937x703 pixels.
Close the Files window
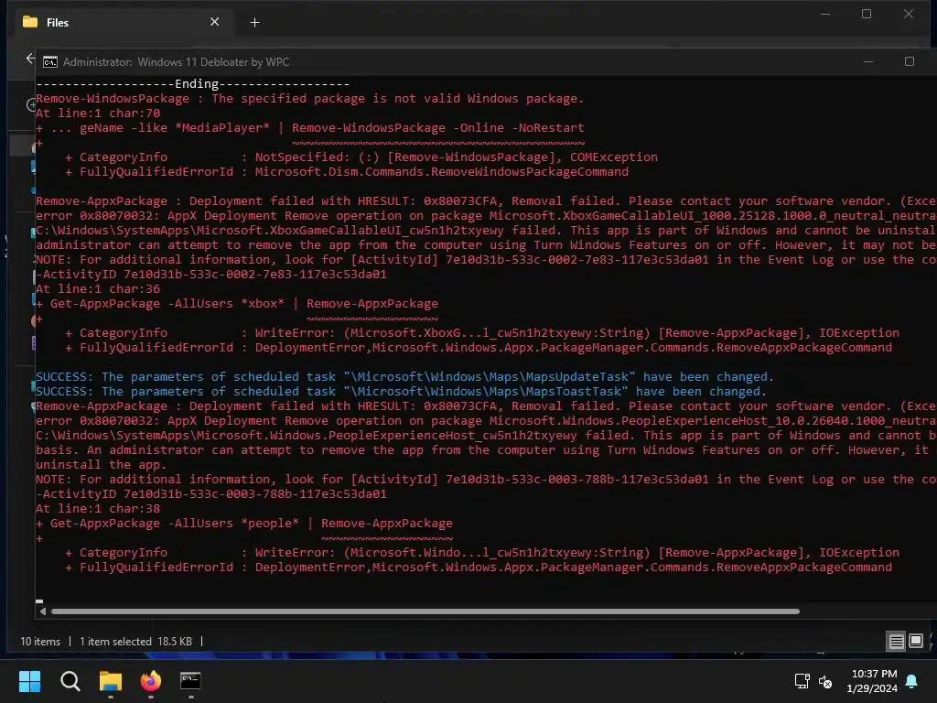[909, 14]
